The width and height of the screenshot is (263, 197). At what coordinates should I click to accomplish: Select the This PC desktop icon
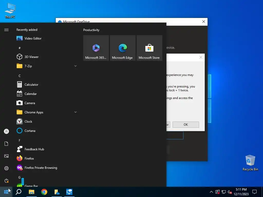(x=10, y=11)
